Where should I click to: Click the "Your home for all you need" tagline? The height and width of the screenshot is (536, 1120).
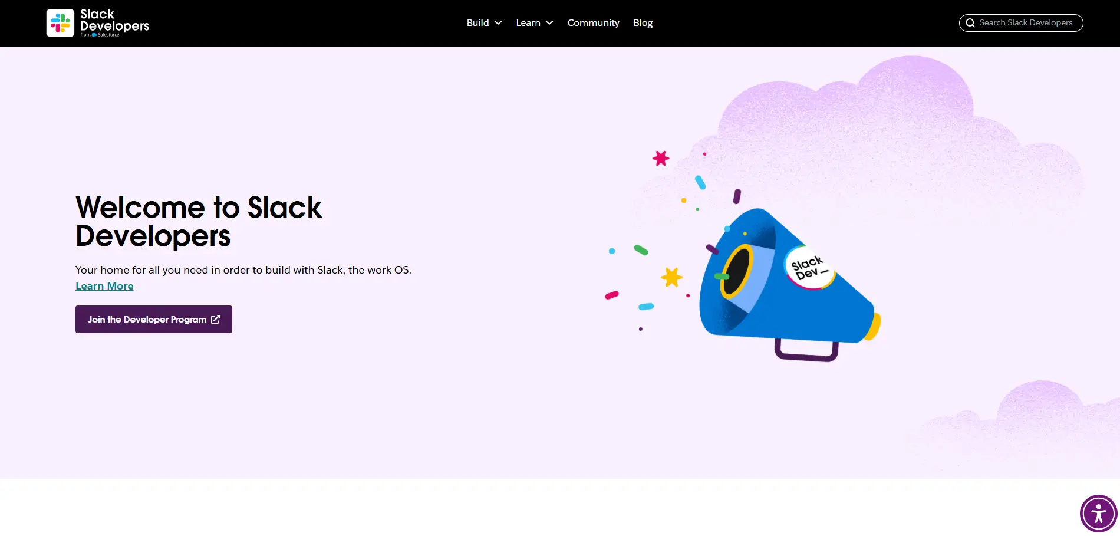tap(243, 270)
